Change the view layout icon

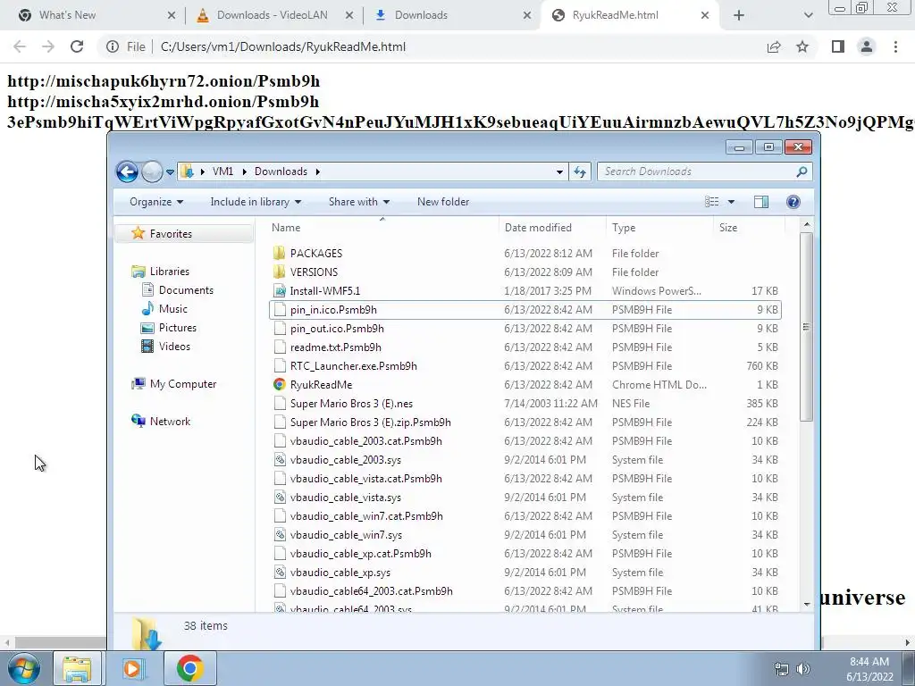coord(712,202)
